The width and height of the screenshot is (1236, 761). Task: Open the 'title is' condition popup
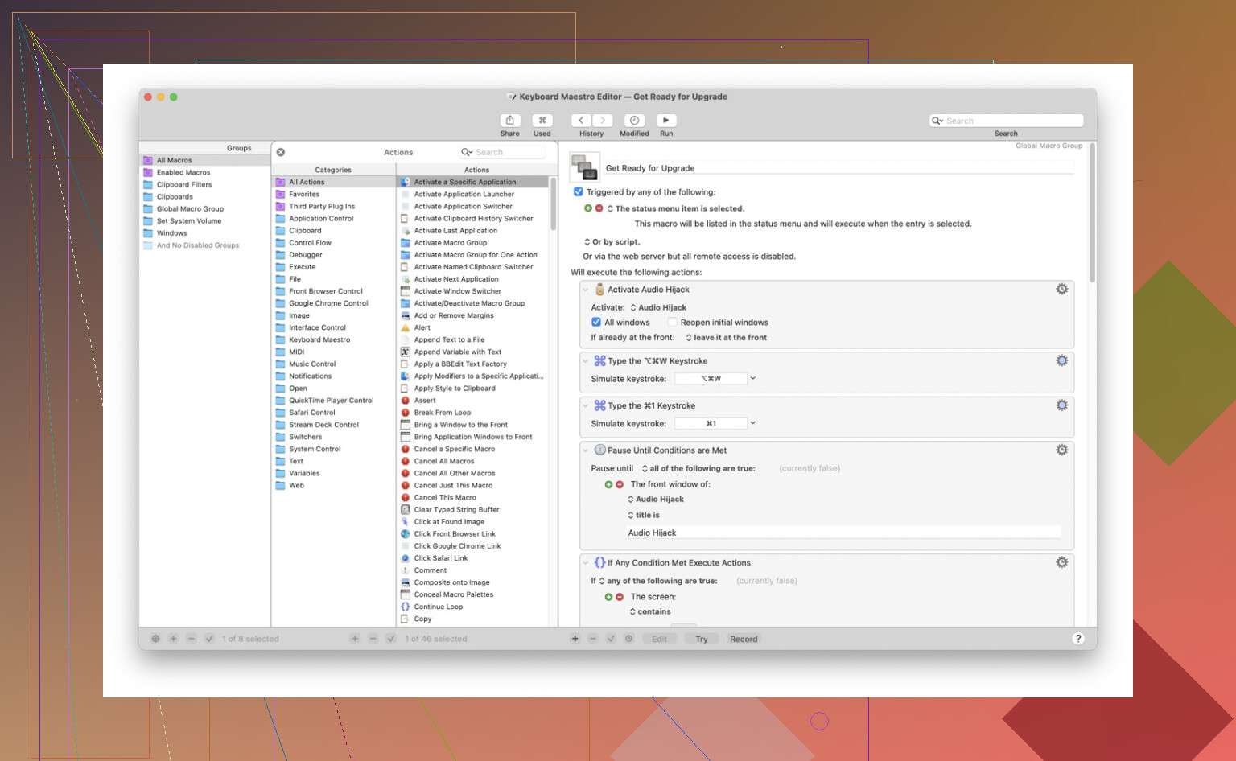pos(644,516)
